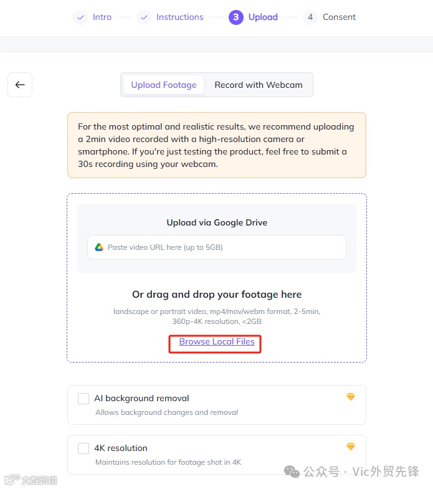Switch to the Upload Footage tab
This screenshot has width=433, height=489.
click(x=163, y=85)
